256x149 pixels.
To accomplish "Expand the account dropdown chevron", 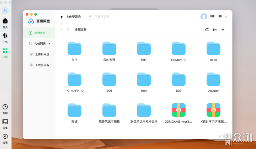I will click(x=226, y=17).
